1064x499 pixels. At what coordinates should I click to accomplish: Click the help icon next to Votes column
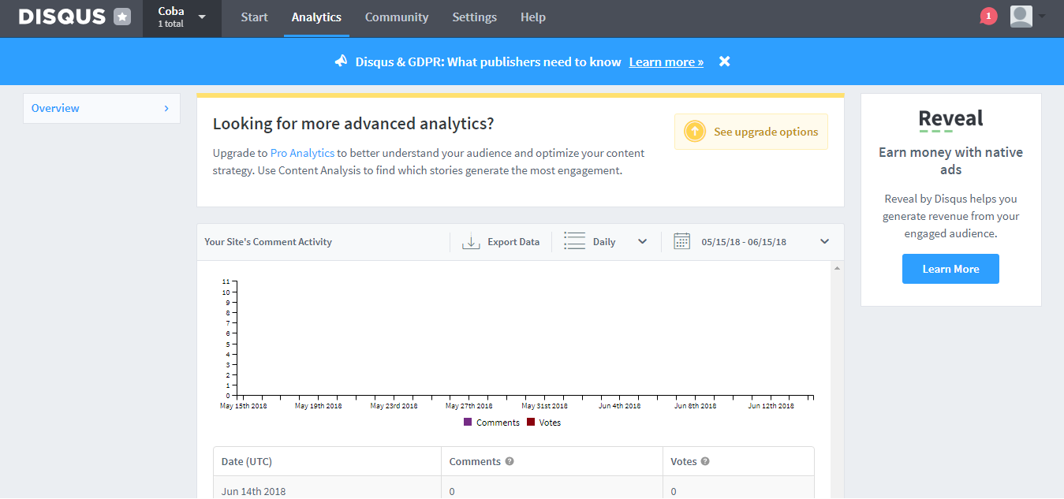705,461
